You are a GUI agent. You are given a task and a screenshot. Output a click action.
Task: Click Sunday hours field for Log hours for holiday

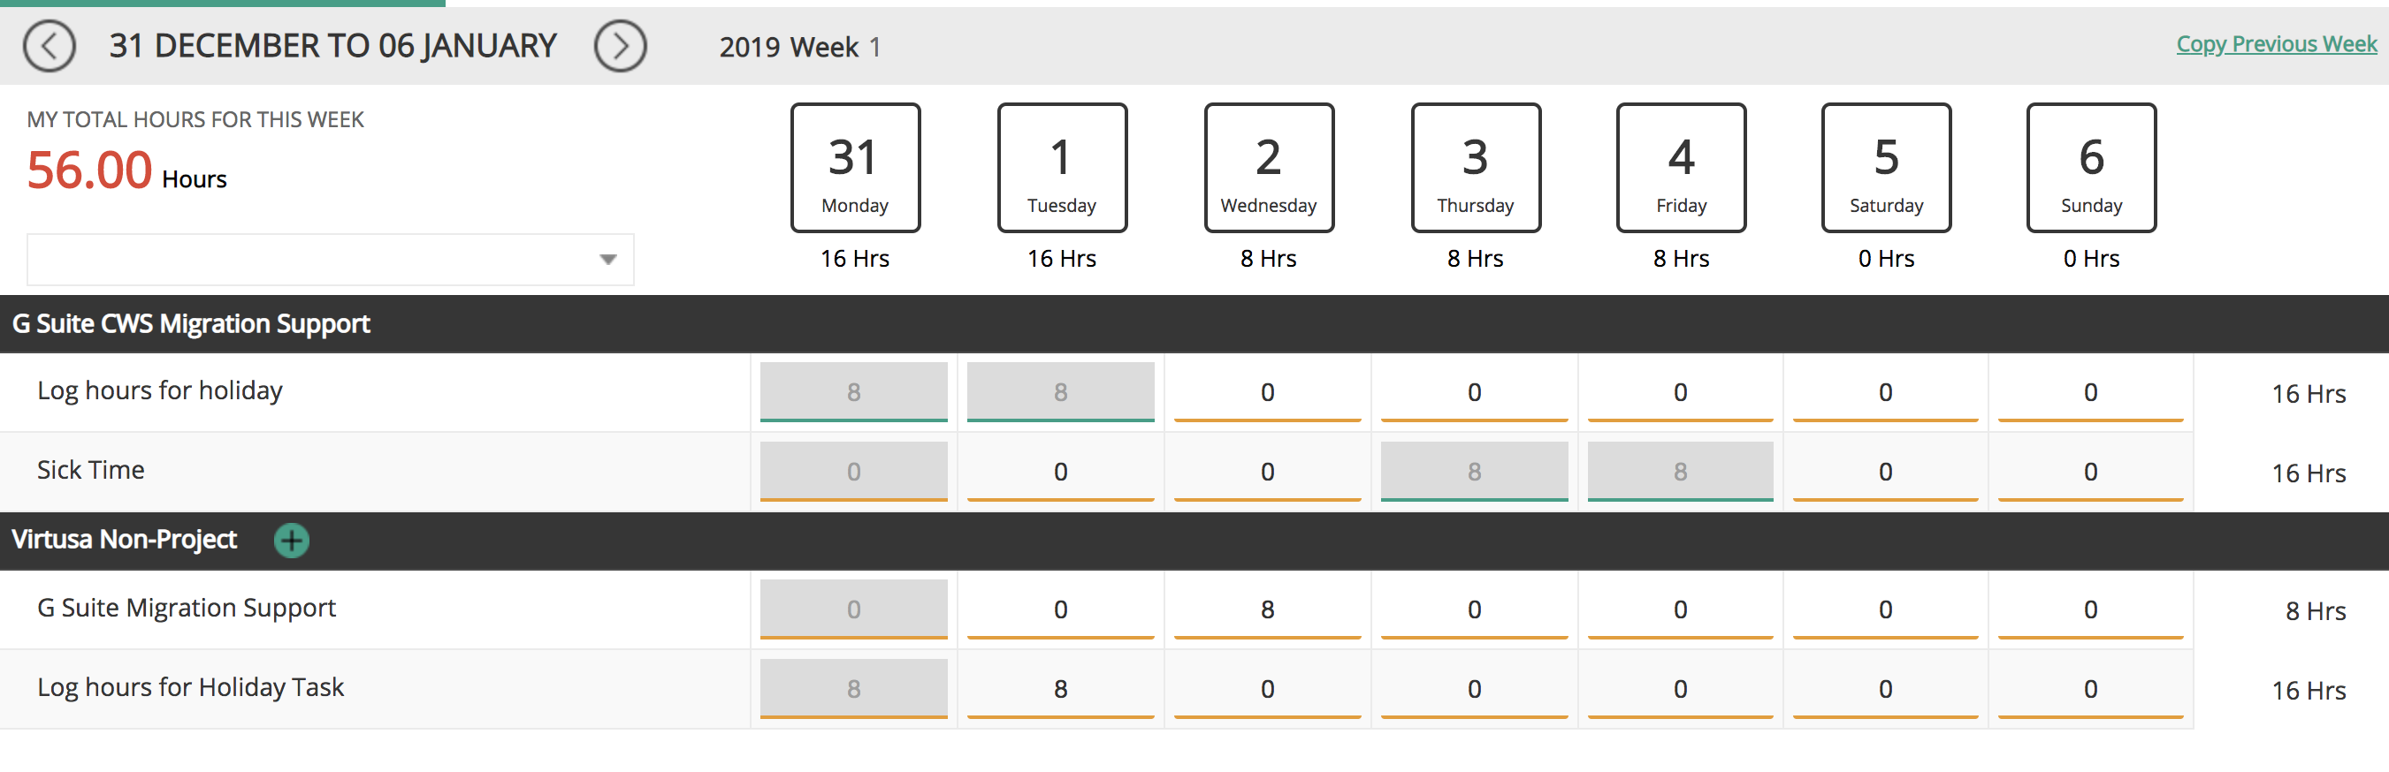[2089, 393]
